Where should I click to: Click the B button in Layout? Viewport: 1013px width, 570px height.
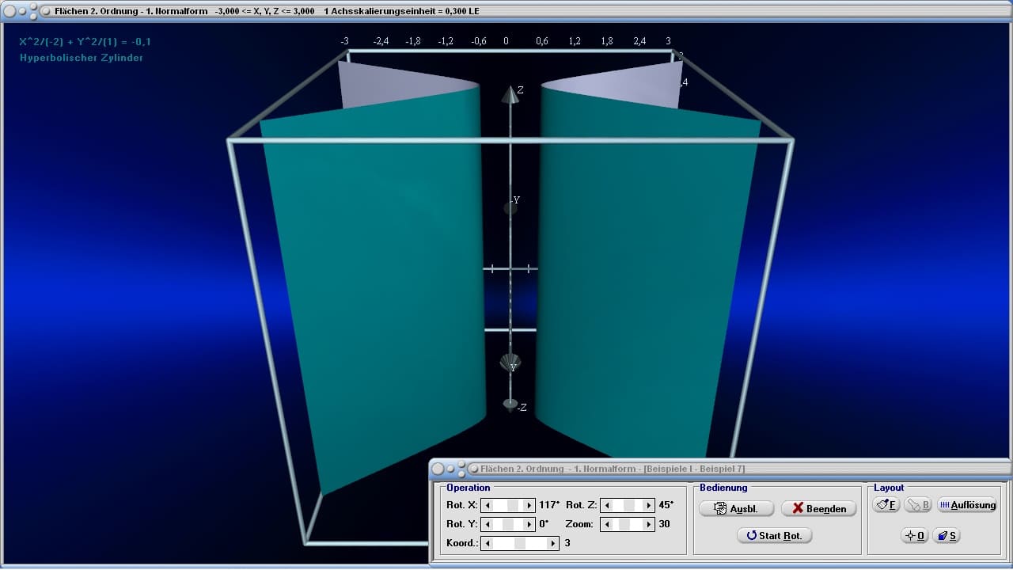coord(918,504)
